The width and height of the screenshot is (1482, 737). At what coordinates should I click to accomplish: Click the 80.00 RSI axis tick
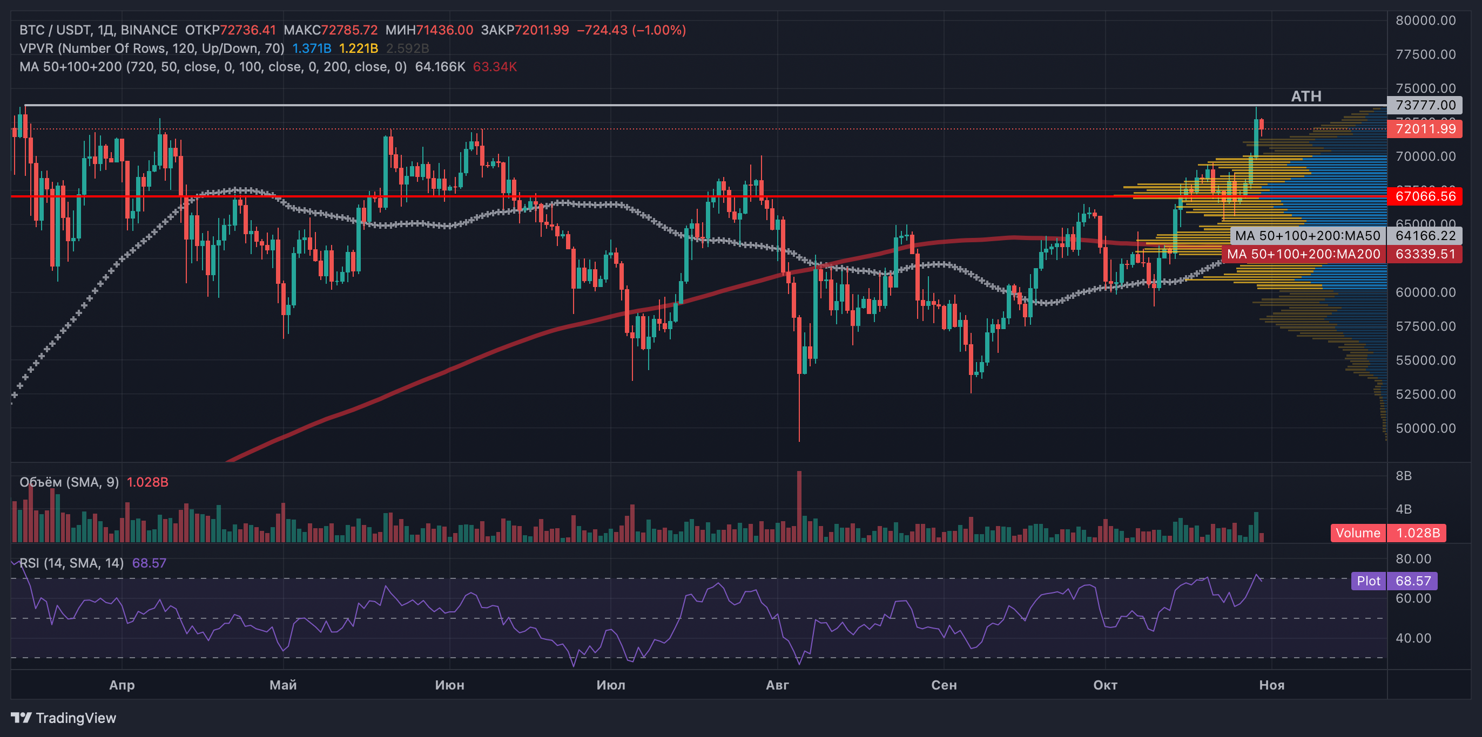1413,559
